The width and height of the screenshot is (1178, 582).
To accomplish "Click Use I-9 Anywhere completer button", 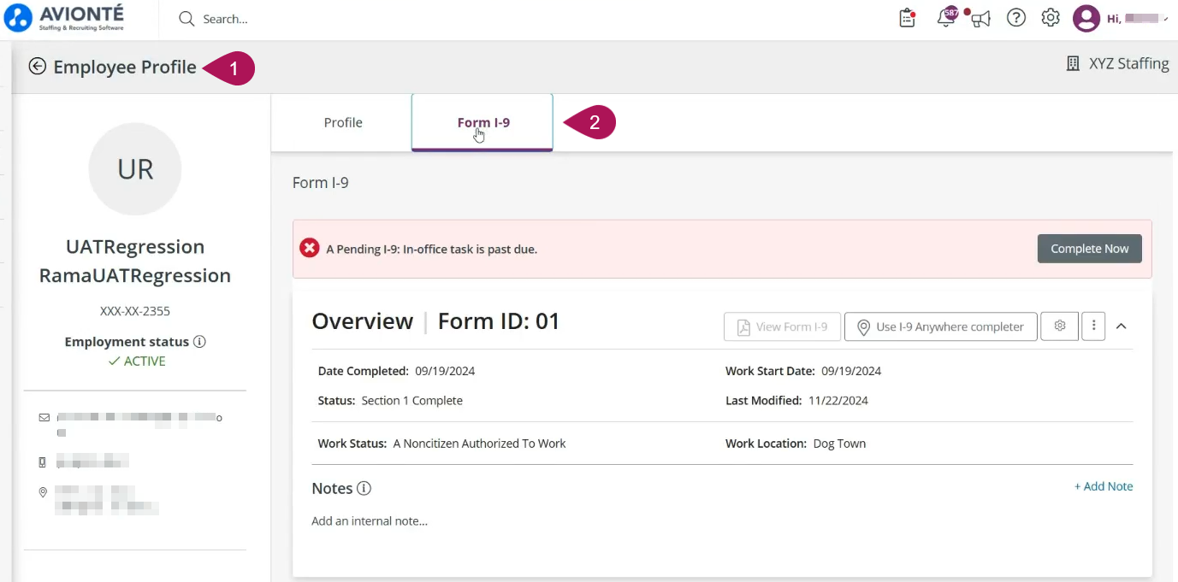I will click(941, 326).
